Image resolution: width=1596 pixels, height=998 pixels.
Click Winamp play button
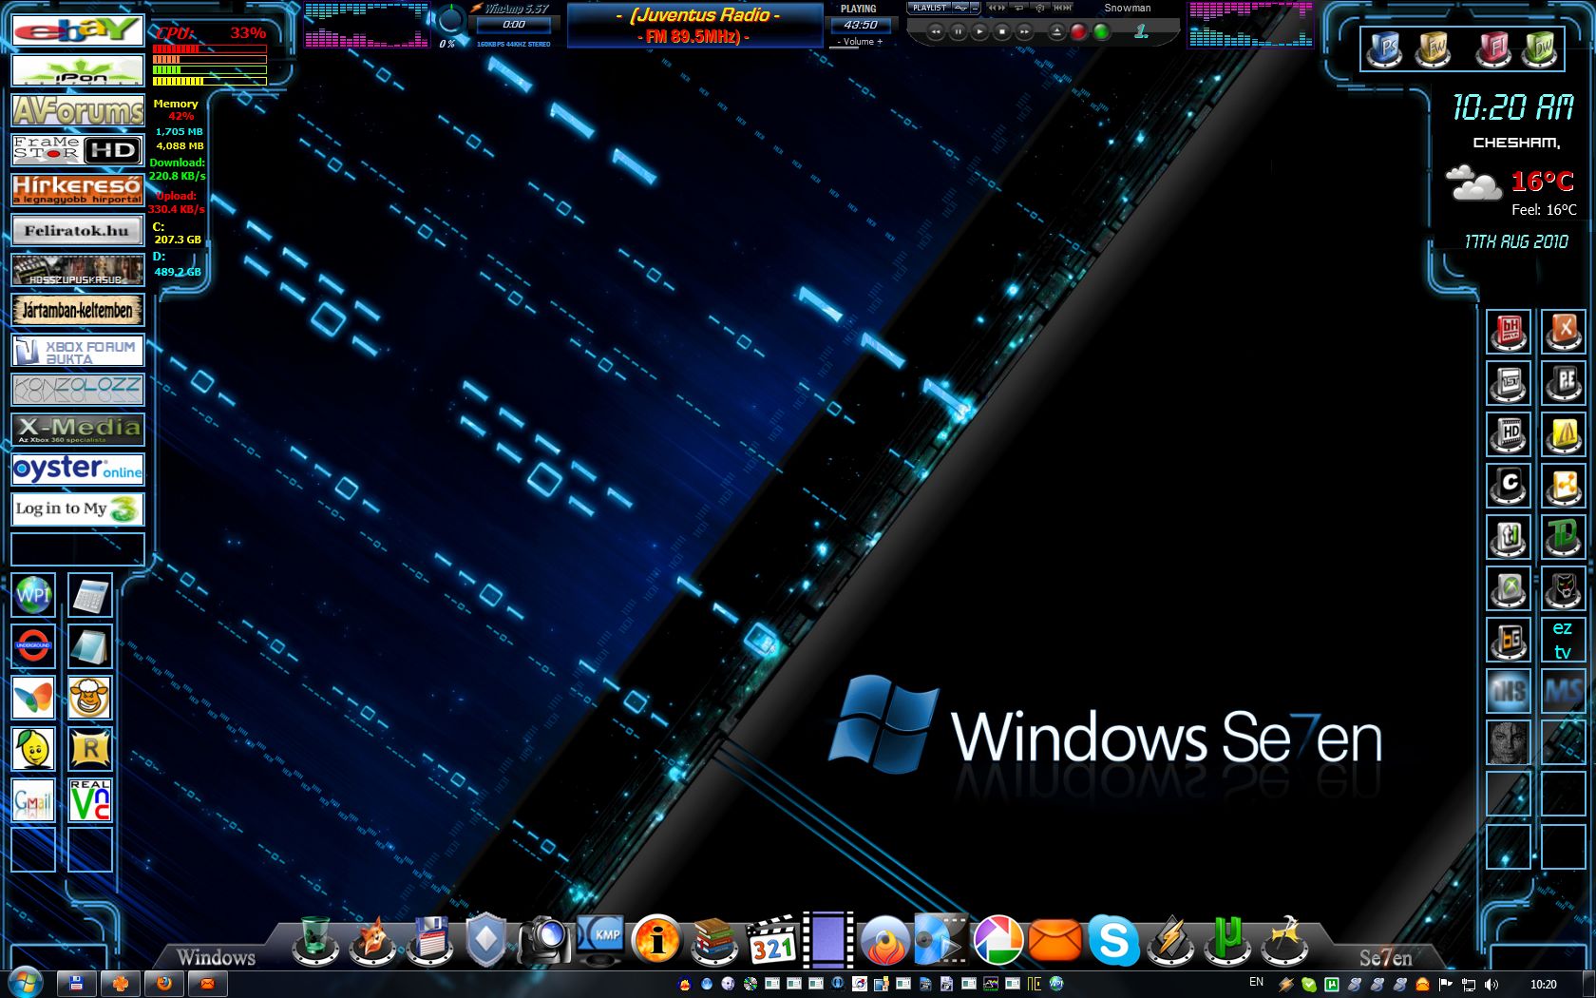coord(979,31)
